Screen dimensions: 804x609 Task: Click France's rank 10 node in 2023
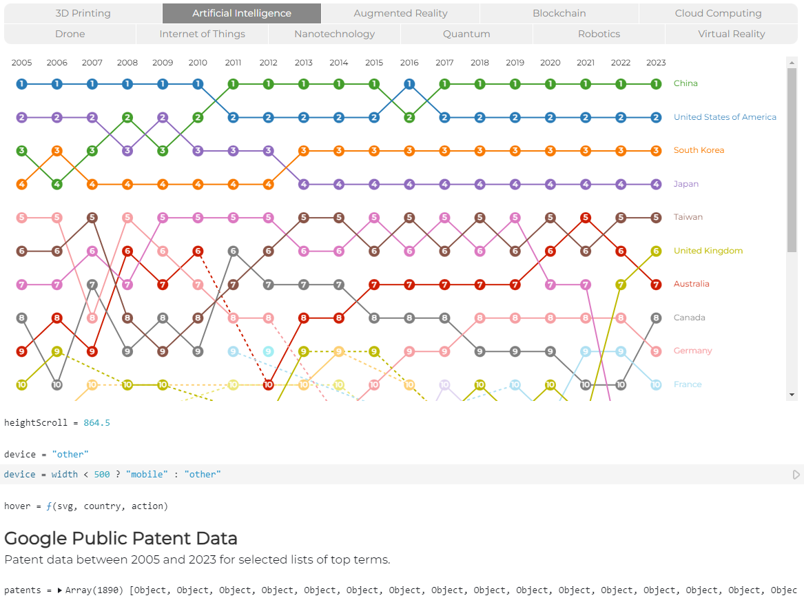pos(656,384)
